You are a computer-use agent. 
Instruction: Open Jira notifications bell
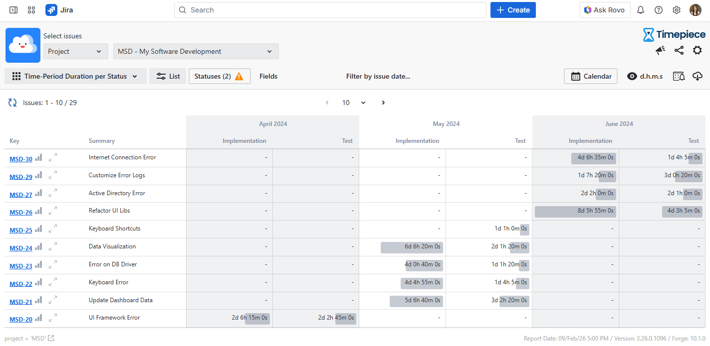pyautogui.click(x=641, y=10)
